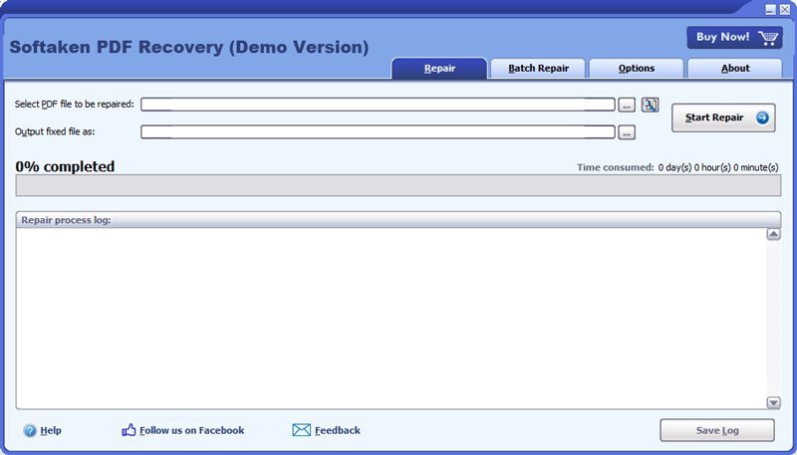The width and height of the screenshot is (797, 455).
Task: Click the PDF file path input field
Action: (378, 105)
